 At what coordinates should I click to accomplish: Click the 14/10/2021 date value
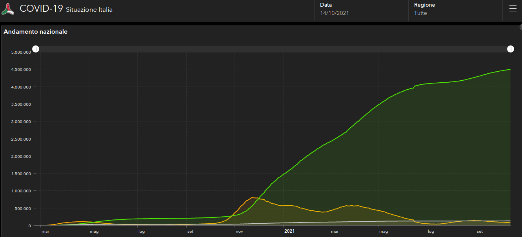tap(334, 13)
